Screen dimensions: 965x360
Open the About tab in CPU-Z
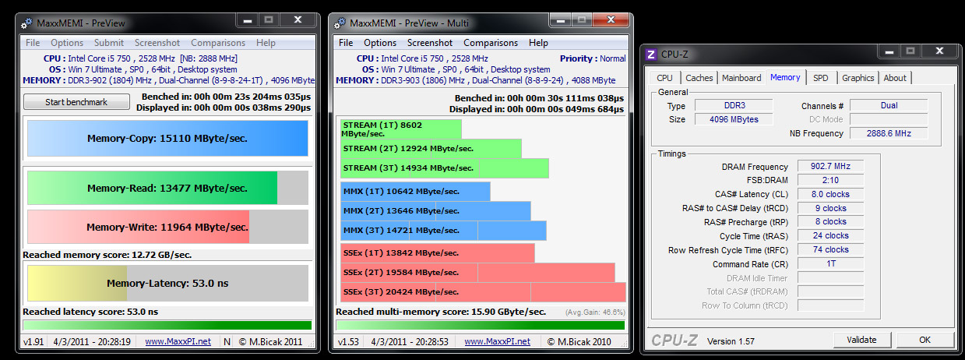coord(895,78)
